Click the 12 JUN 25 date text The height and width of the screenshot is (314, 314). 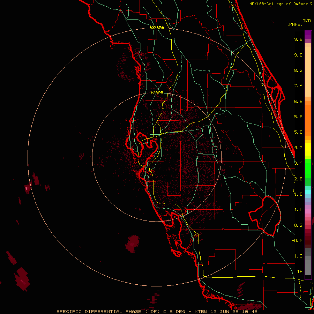coord(225,312)
